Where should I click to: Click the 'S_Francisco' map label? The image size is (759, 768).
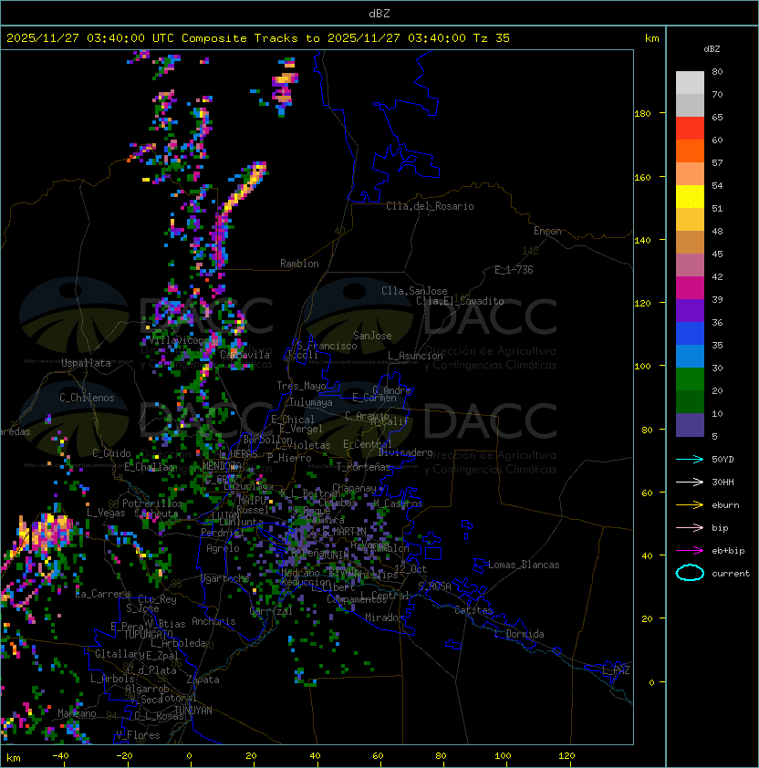(x=327, y=346)
